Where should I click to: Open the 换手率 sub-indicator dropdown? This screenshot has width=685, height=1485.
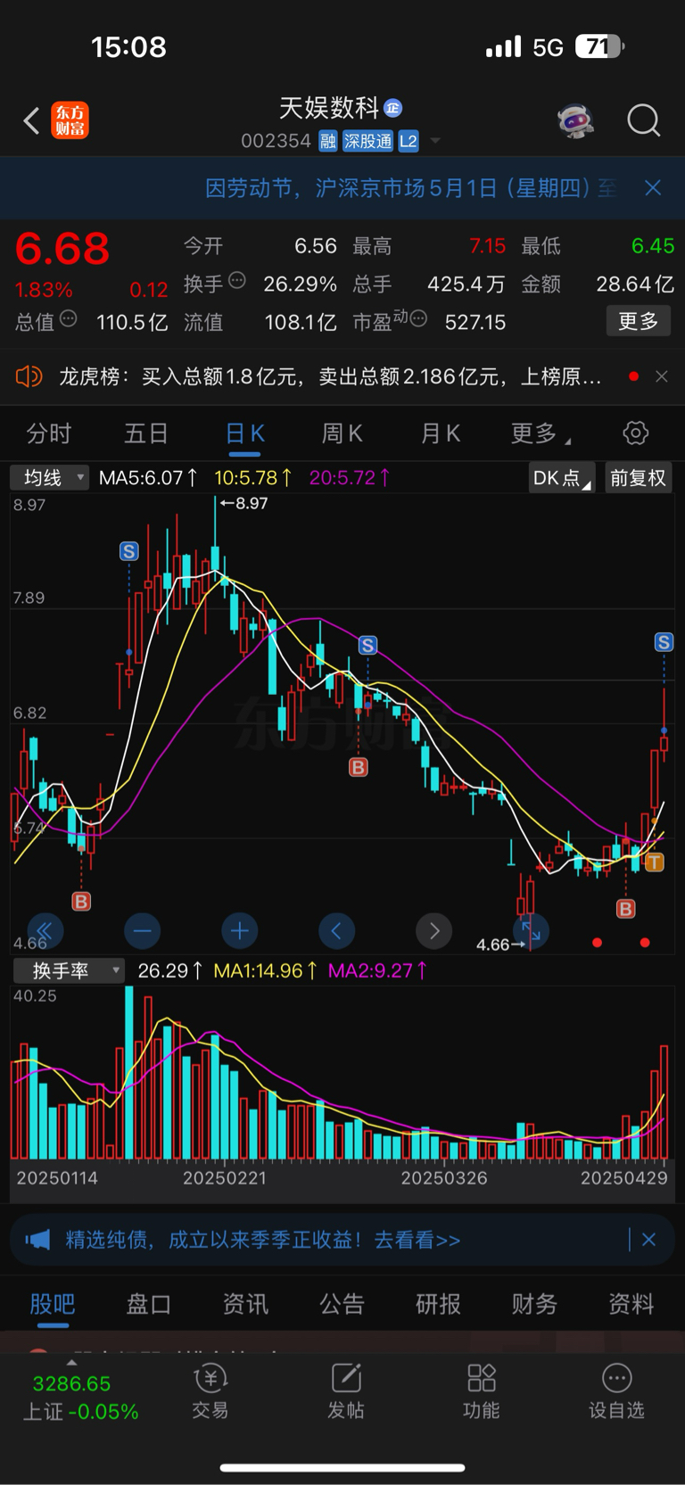[68, 970]
